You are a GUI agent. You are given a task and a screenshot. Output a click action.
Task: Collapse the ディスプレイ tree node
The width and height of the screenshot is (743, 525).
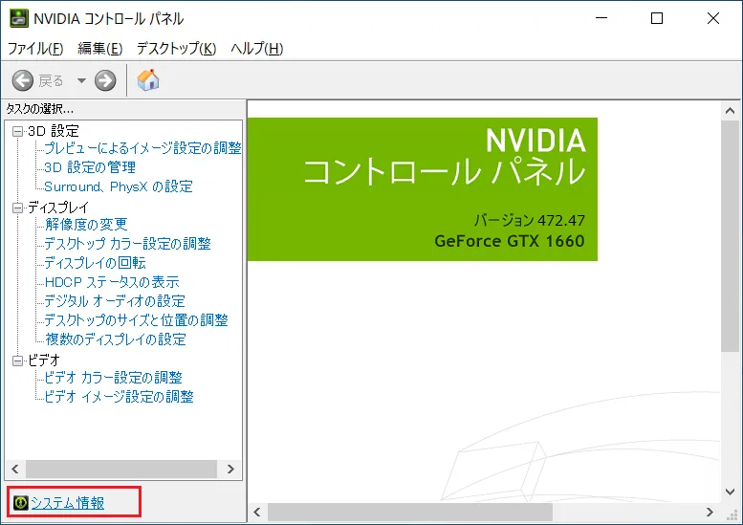(17, 208)
